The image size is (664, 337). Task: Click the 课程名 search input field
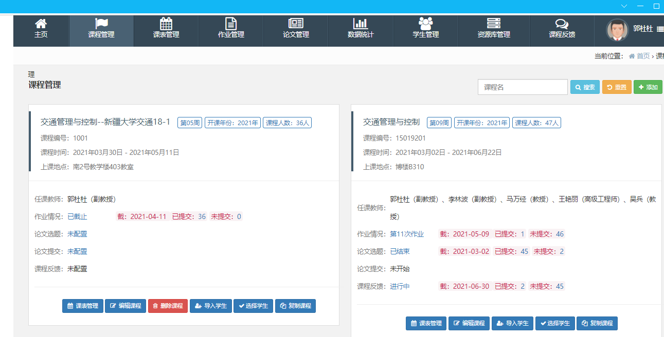click(523, 87)
